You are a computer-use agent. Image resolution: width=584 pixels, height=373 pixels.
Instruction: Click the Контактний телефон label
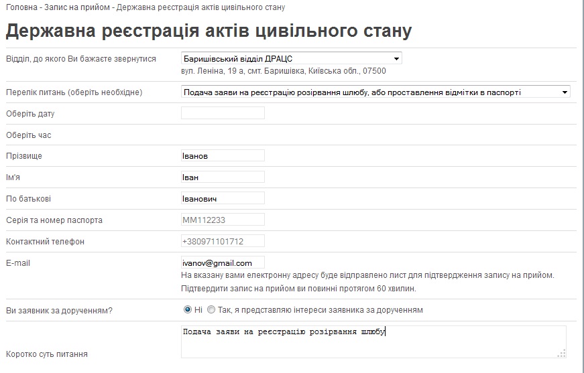coord(45,241)
